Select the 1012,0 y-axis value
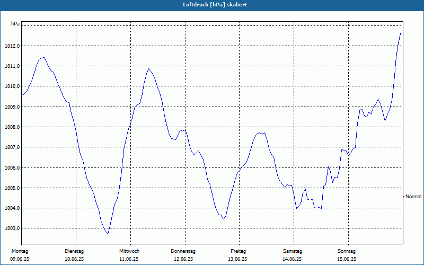The width and height of the screenshot is (424, 265). [12, 46]
